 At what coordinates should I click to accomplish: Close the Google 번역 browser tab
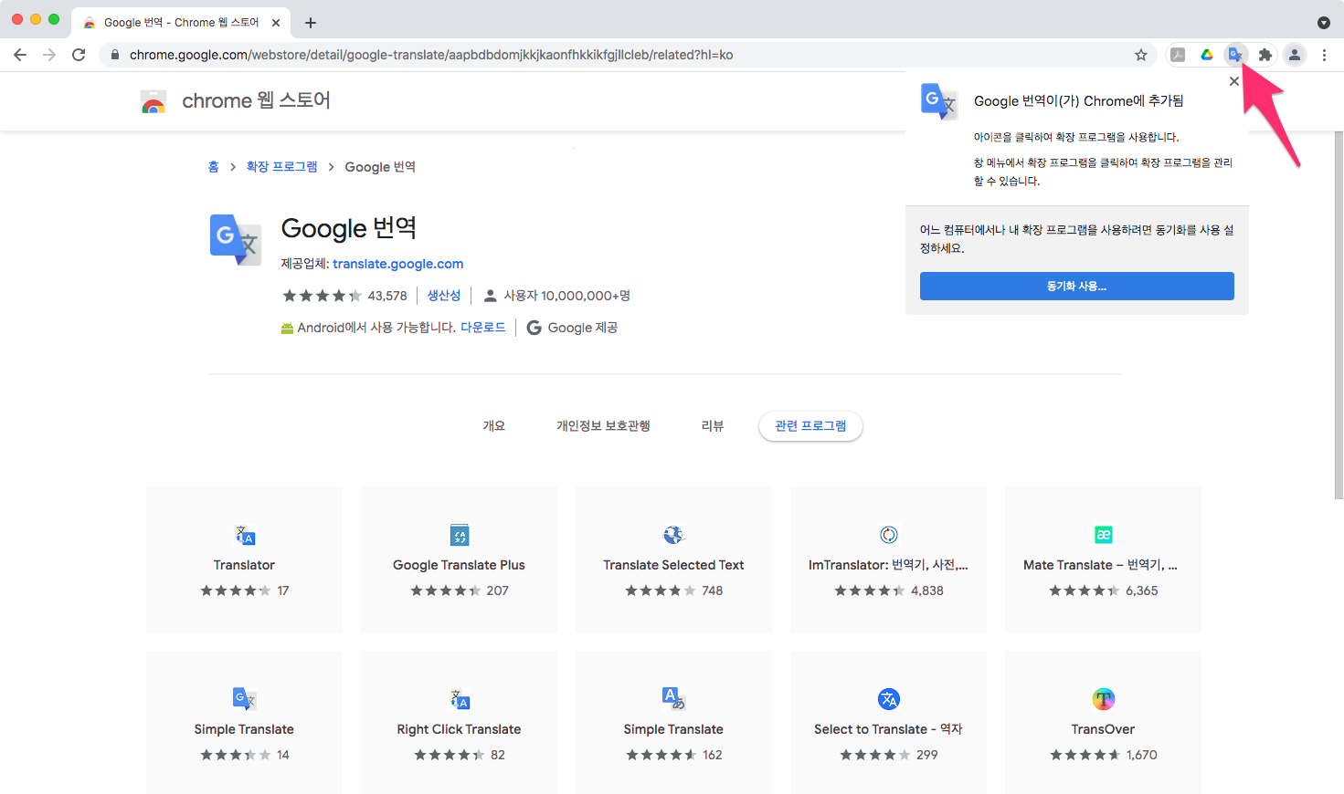coord(276,23)
